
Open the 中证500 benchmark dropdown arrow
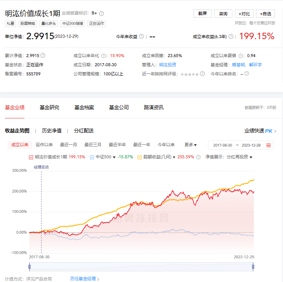click(x=114, y=158)
